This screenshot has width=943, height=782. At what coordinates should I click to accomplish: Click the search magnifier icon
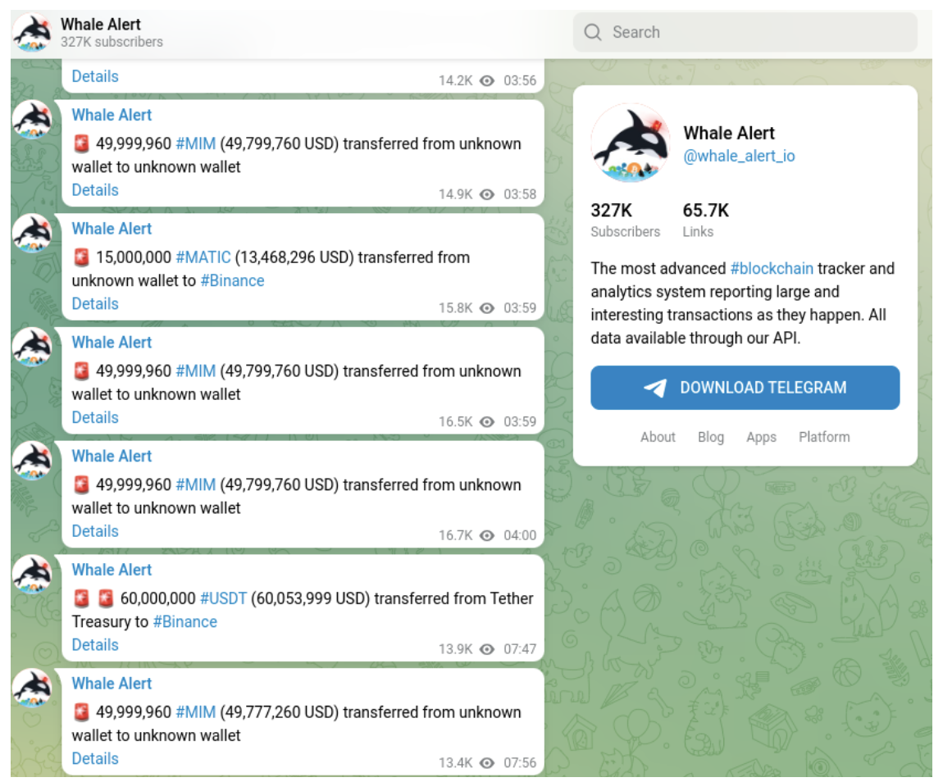click(592, 32)
